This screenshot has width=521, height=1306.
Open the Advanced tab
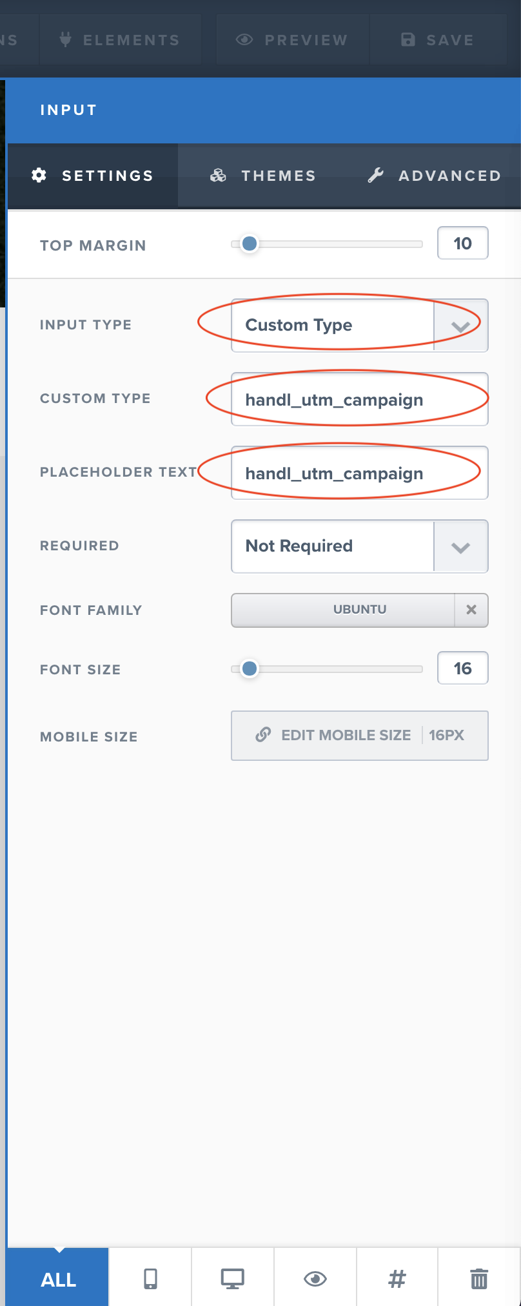[435, 176]
